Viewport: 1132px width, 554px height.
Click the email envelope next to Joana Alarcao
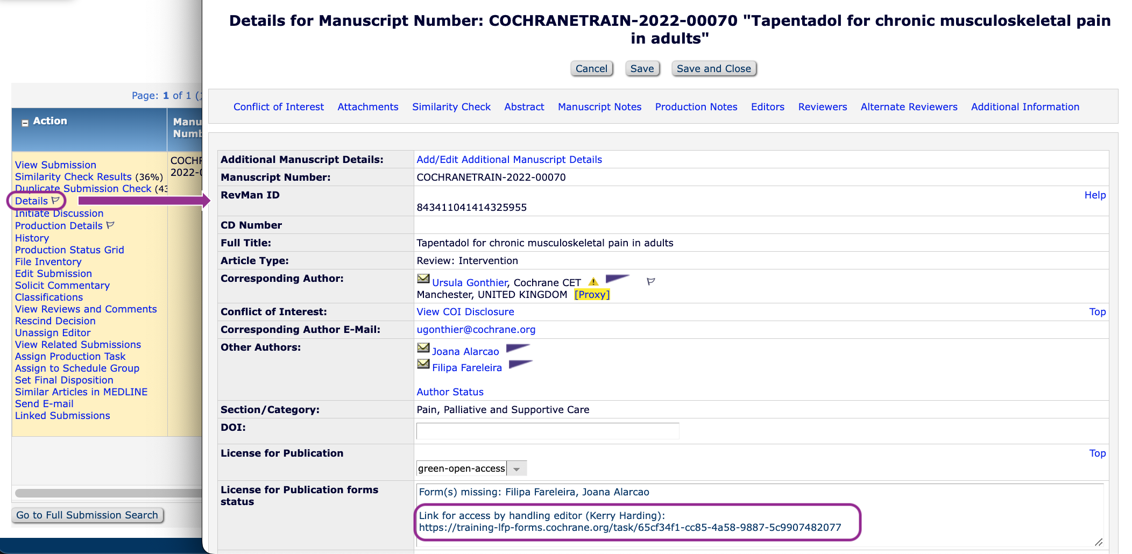pyautogui.click(x=423, y=348)
